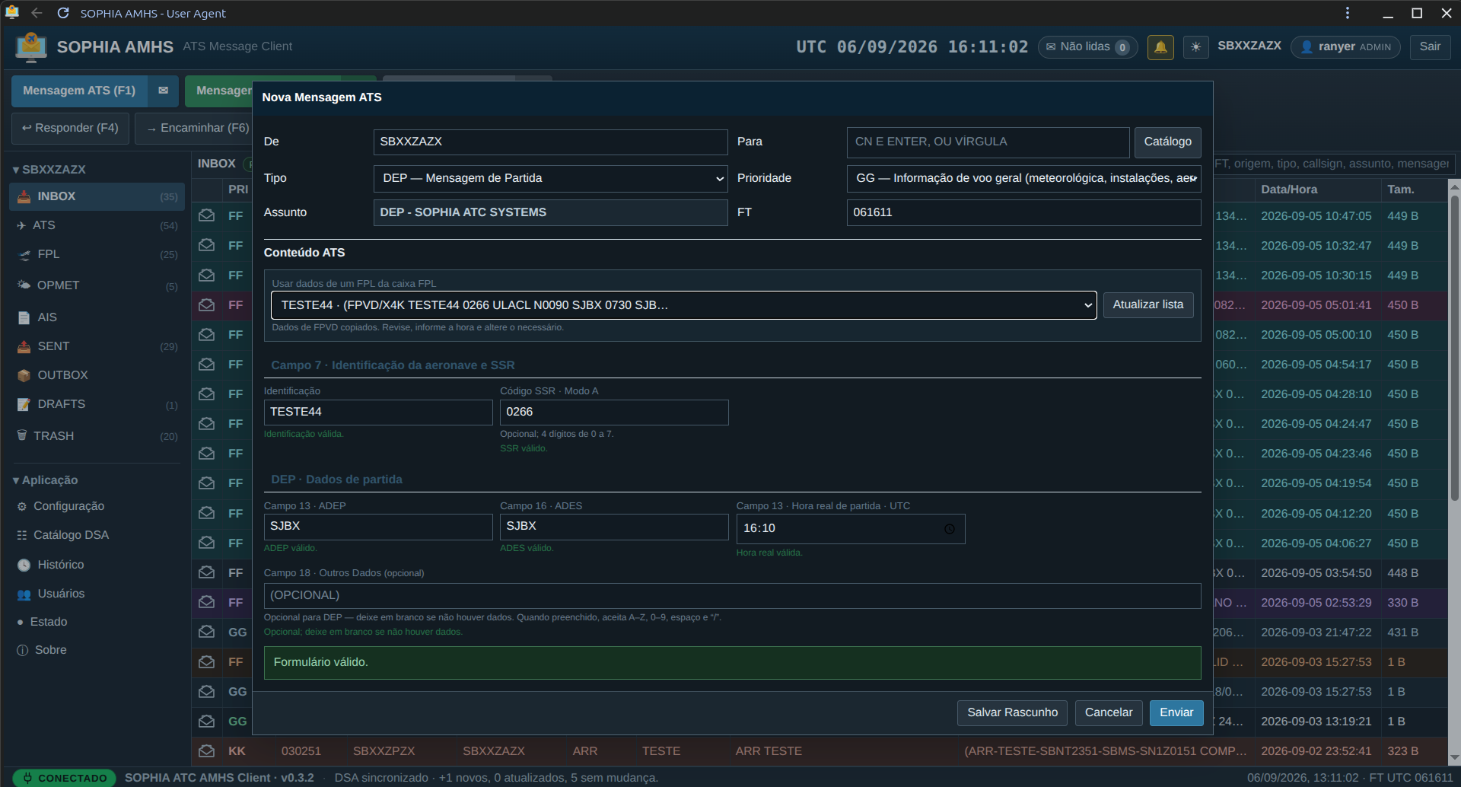Open the AIS folder
Screen dimensions: 1461x787
coord(97,317)
